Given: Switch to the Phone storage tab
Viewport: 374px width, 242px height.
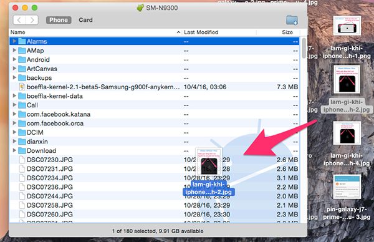Looking at the screenshot, I should (59, 20).
